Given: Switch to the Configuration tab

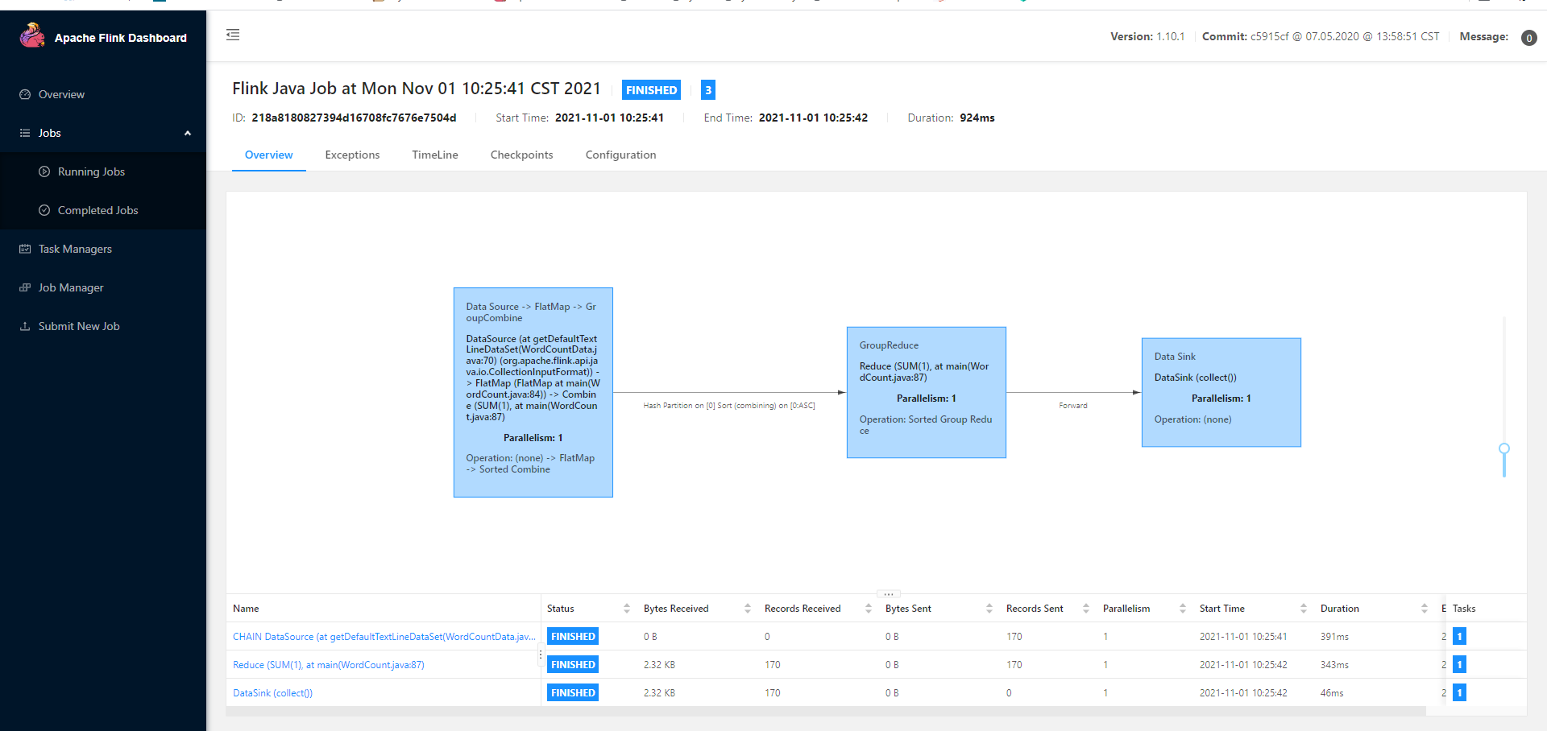Looking at the screenshot, I should tap(620, 155).
